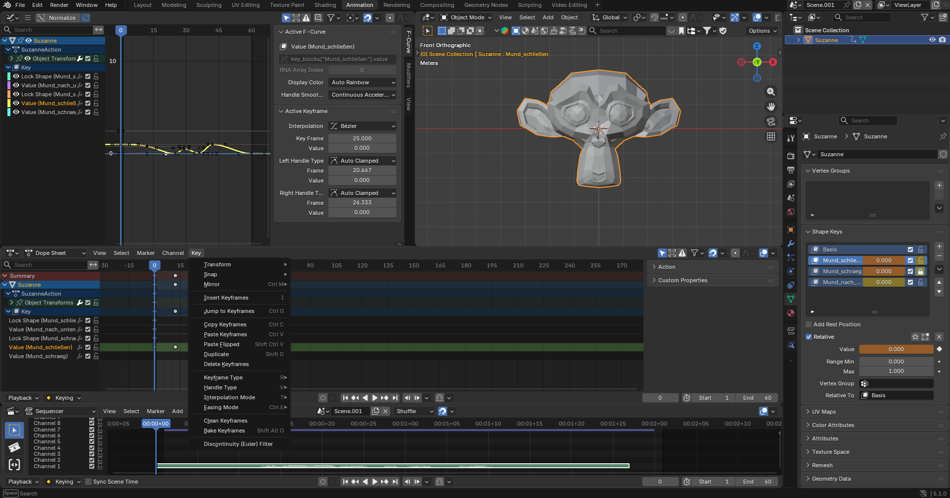Select Delete Keyframes in Key menu
Image resolution: width=950 pixels, height=498 pixels.
(x=239, y=364)
